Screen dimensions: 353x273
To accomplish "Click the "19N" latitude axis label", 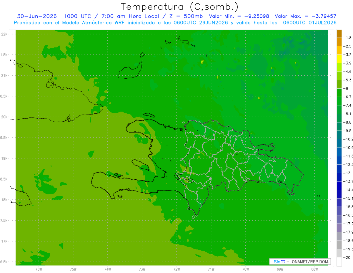I will [x=5, y=158].
